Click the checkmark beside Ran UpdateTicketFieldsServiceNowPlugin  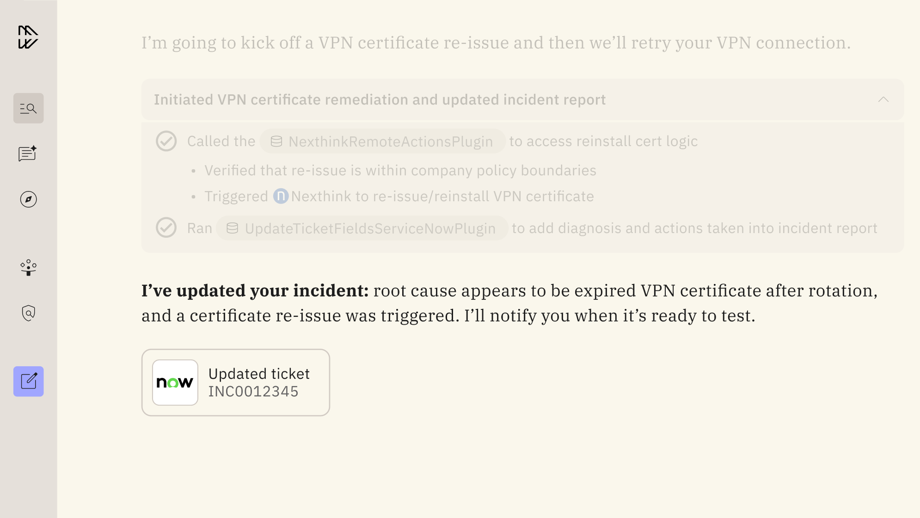tap(166, 228)
